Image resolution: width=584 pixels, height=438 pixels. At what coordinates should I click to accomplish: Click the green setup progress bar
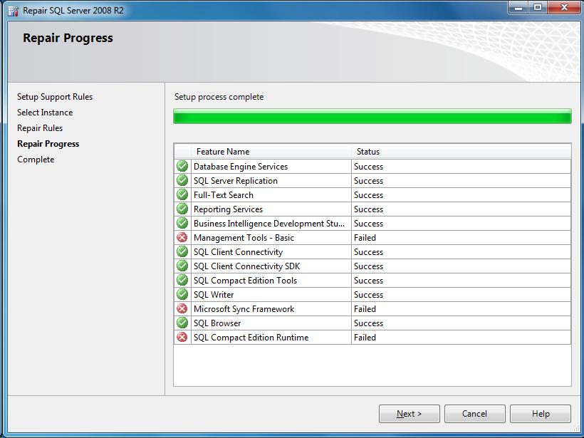click(372, 116)
